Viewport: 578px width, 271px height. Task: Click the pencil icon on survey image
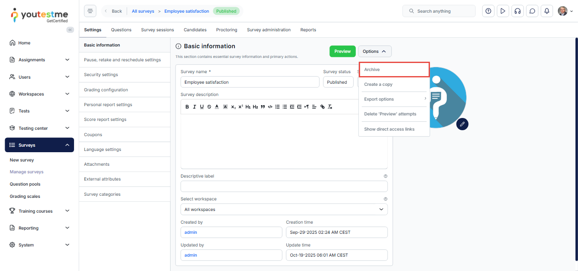coord(462,124)
